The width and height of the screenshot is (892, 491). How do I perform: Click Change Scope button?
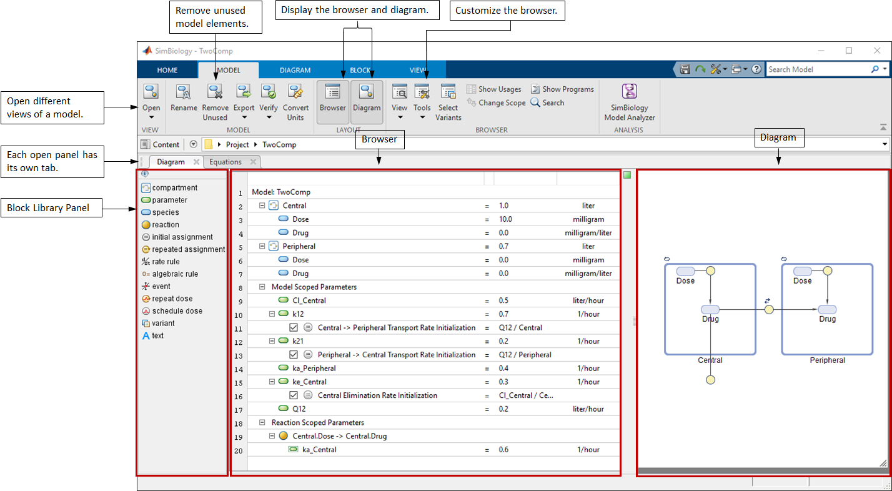click(496, 103)
